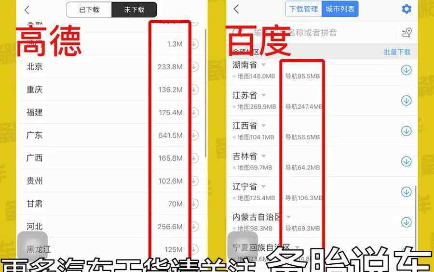Screen dimensions: 434x272
Task: Tap the 导航64.2MB size label
Action: pyautogui.click(x=302, y=168)
